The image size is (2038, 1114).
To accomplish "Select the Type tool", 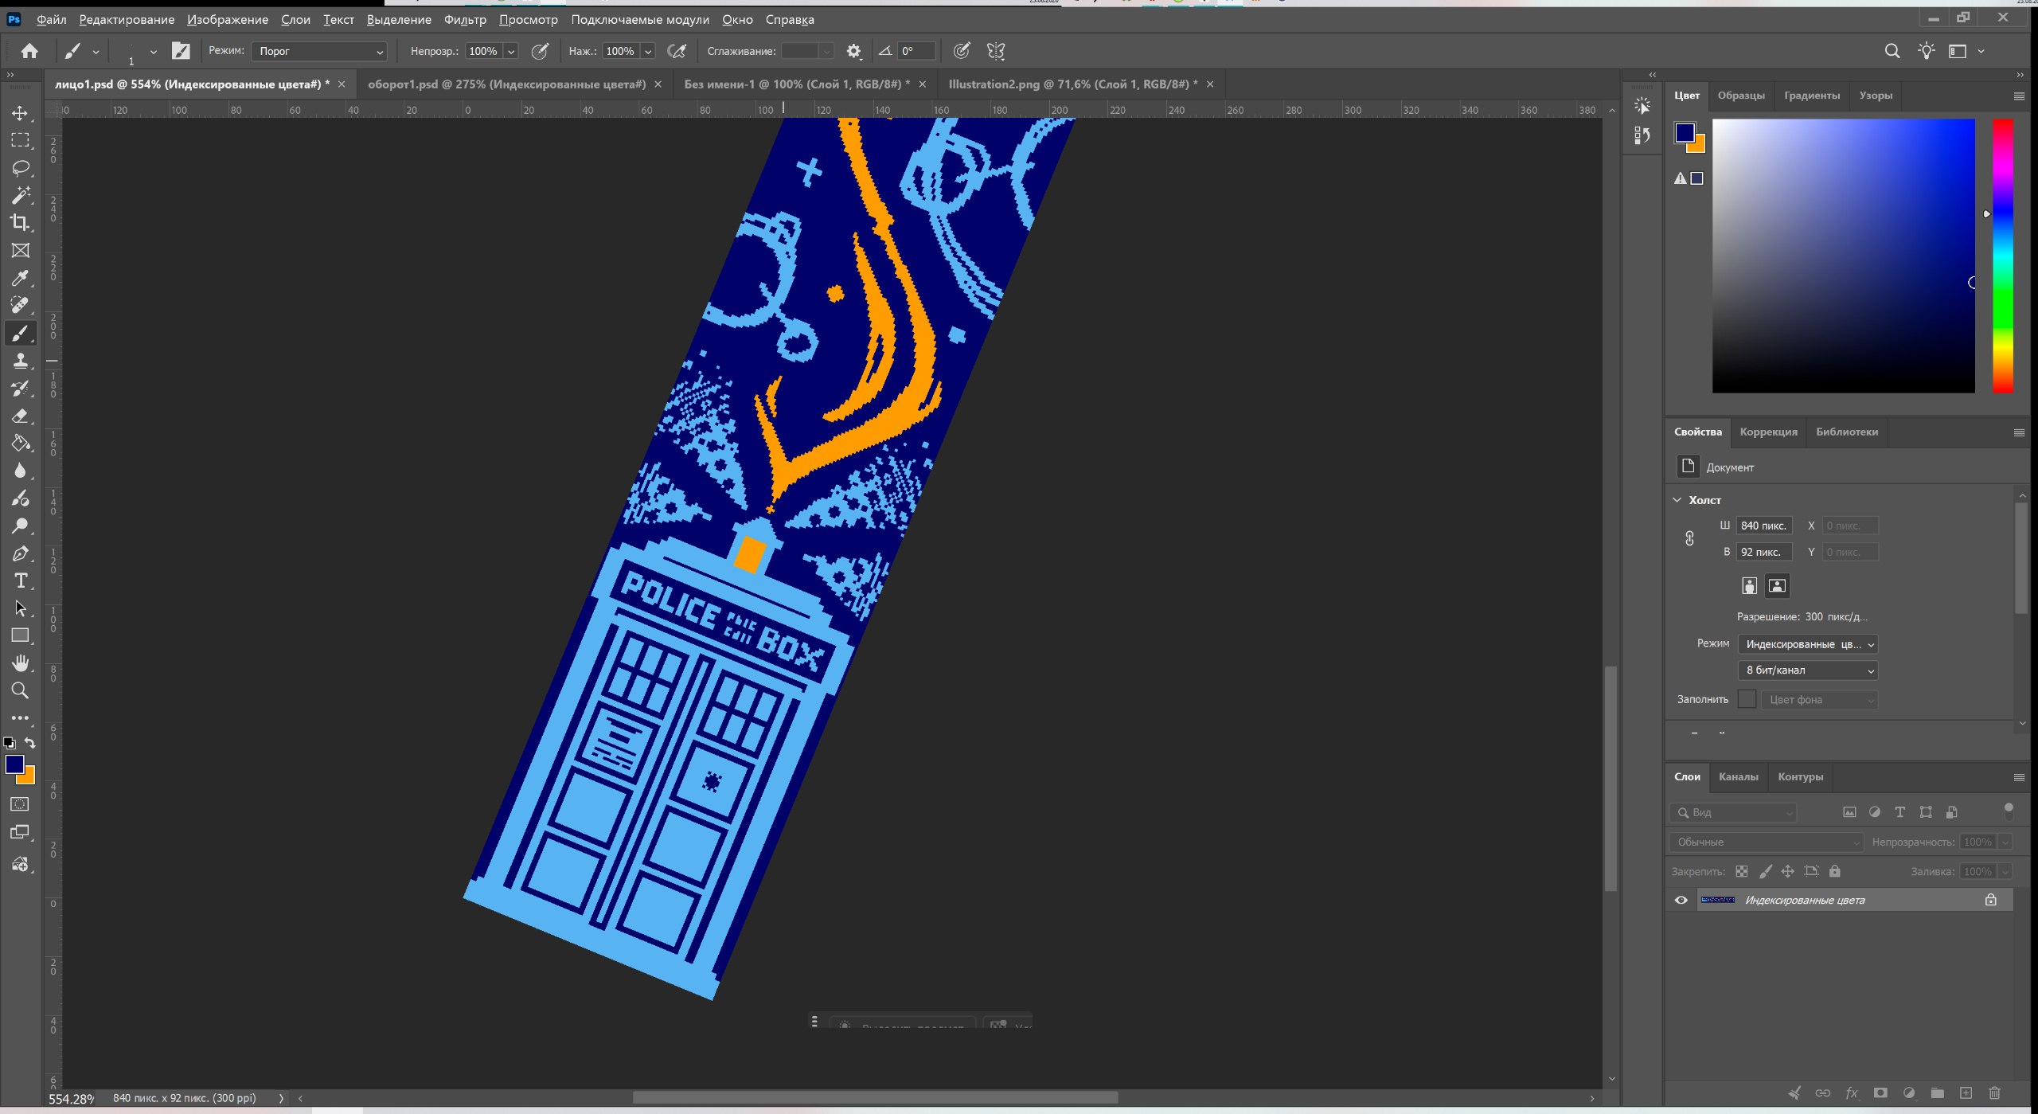I will pos(20,580).
